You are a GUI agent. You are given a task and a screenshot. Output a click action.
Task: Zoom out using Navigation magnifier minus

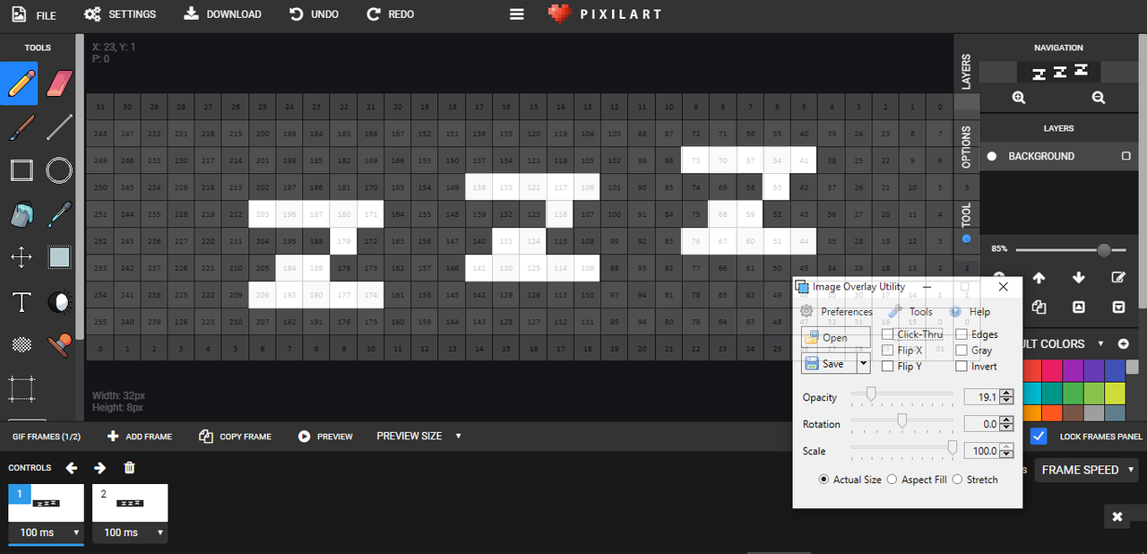(x=1099, y=99)
